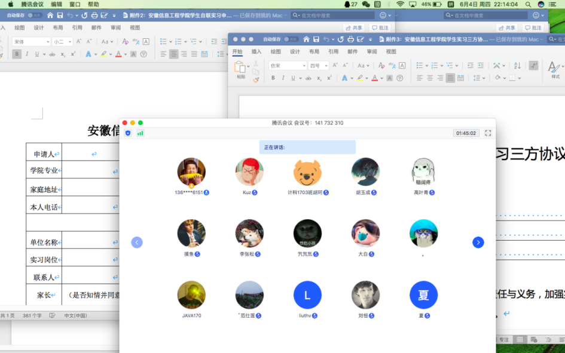Click the sort A-Z icon
Screen dimensions: 565x353
[517, 66]
